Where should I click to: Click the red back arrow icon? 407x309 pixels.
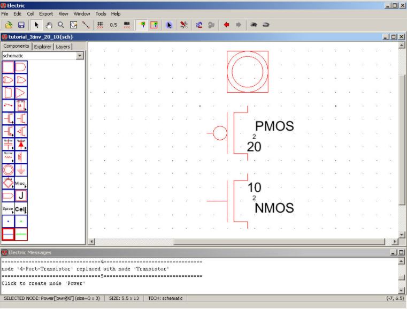coord(226,25)
